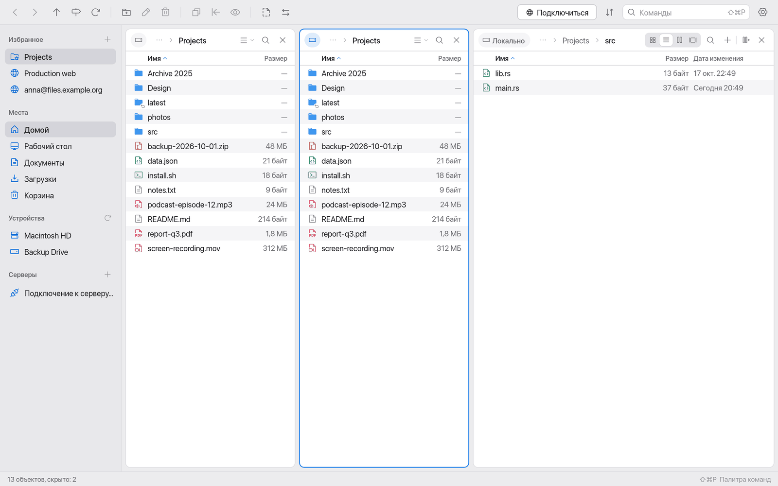
Task: Refresh the listing with the reload icon
Action: pos(96,13)
